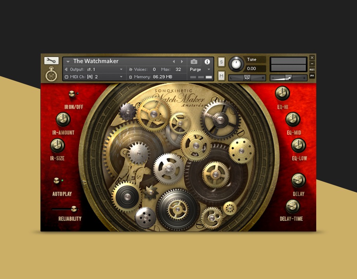The height and width of the screenshot is (279, 357).
Task: Click the EQ-HI knob
Action: click(x=282, y=93)
